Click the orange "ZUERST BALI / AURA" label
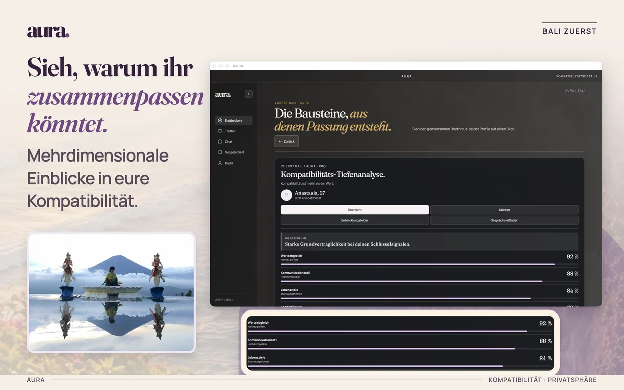624x390 pixels. pyautogui.click(x=292, y=103)
